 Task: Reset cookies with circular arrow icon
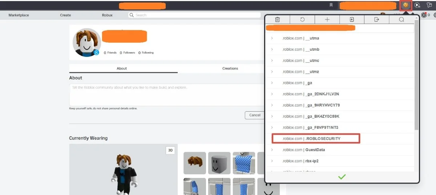[x=302, y=20]
